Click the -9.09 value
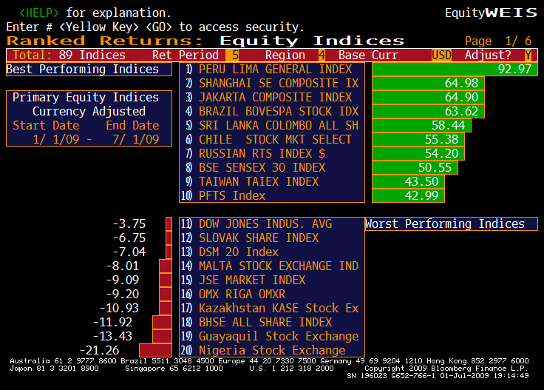 tap(123, 280)
